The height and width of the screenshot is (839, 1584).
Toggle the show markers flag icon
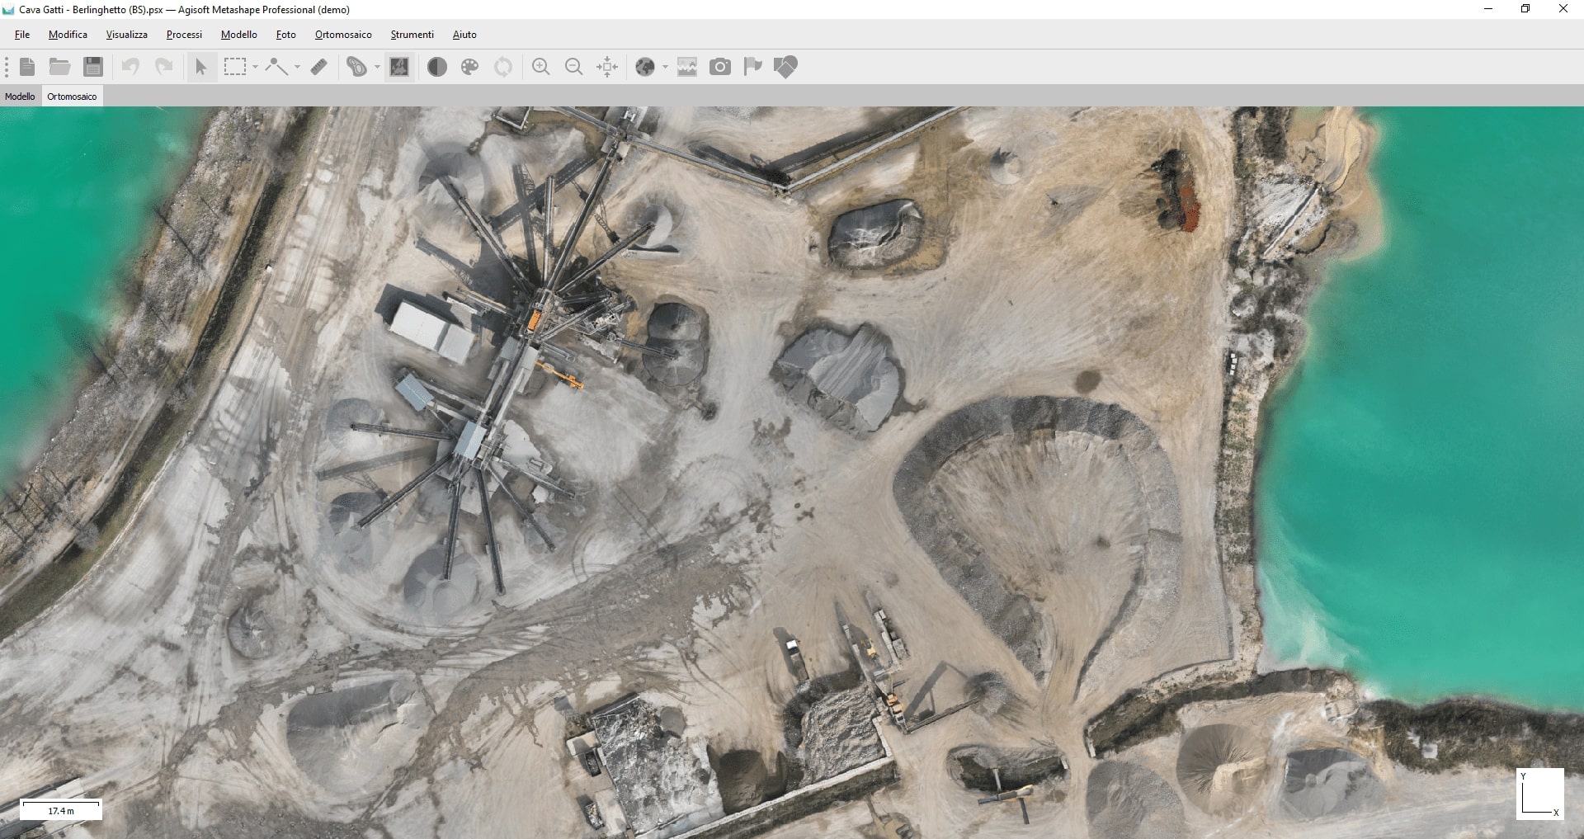752,67
